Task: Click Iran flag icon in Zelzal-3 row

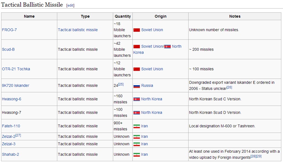Action: (137, 144)
